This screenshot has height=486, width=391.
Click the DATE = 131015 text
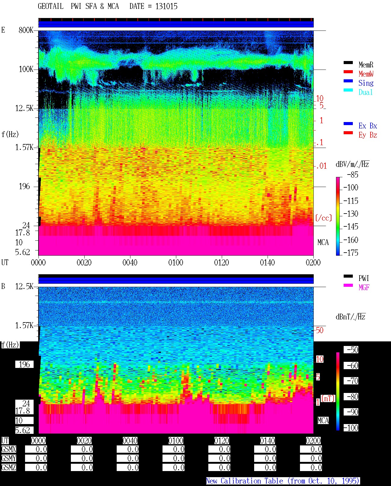click(x=153, y=6)
